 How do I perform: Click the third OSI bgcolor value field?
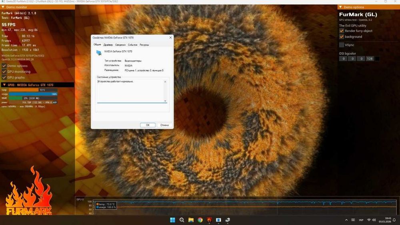361,59
